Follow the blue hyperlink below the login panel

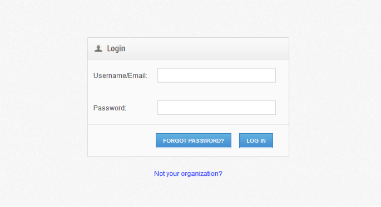click(x=188, y=174)
